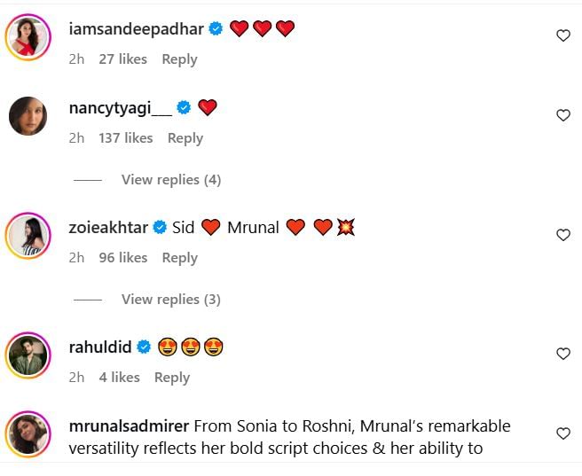Tap the heart beside rahuldid's comment

point(562,354)
